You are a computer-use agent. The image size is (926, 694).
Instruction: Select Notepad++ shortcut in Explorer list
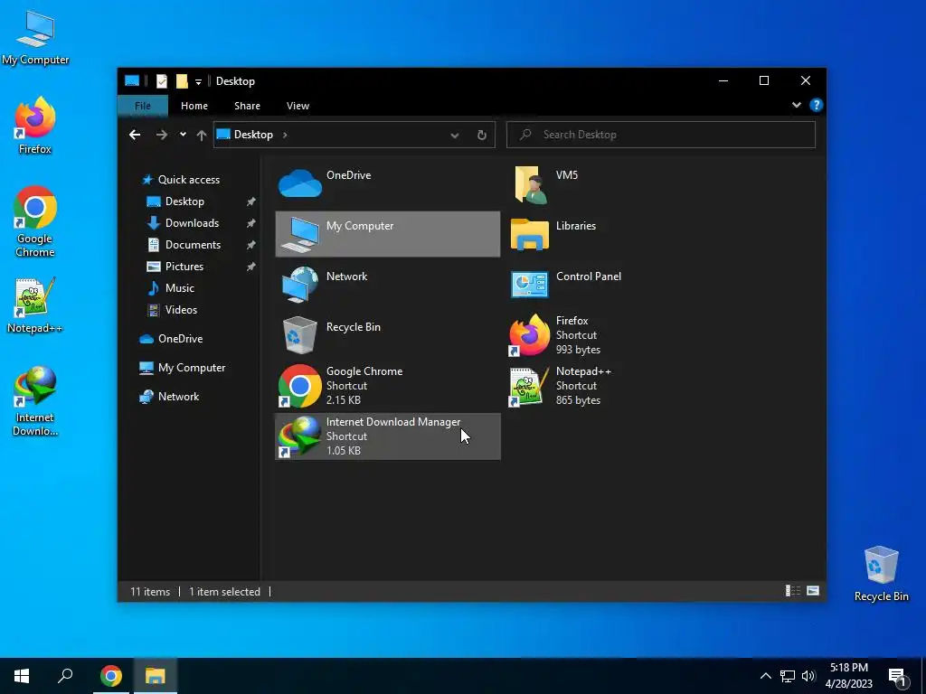click(617, 386)
